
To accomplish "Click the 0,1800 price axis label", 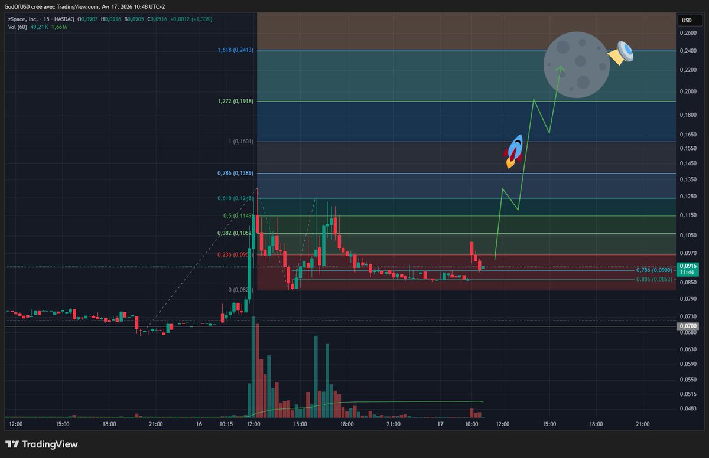I will pos(688,115).
